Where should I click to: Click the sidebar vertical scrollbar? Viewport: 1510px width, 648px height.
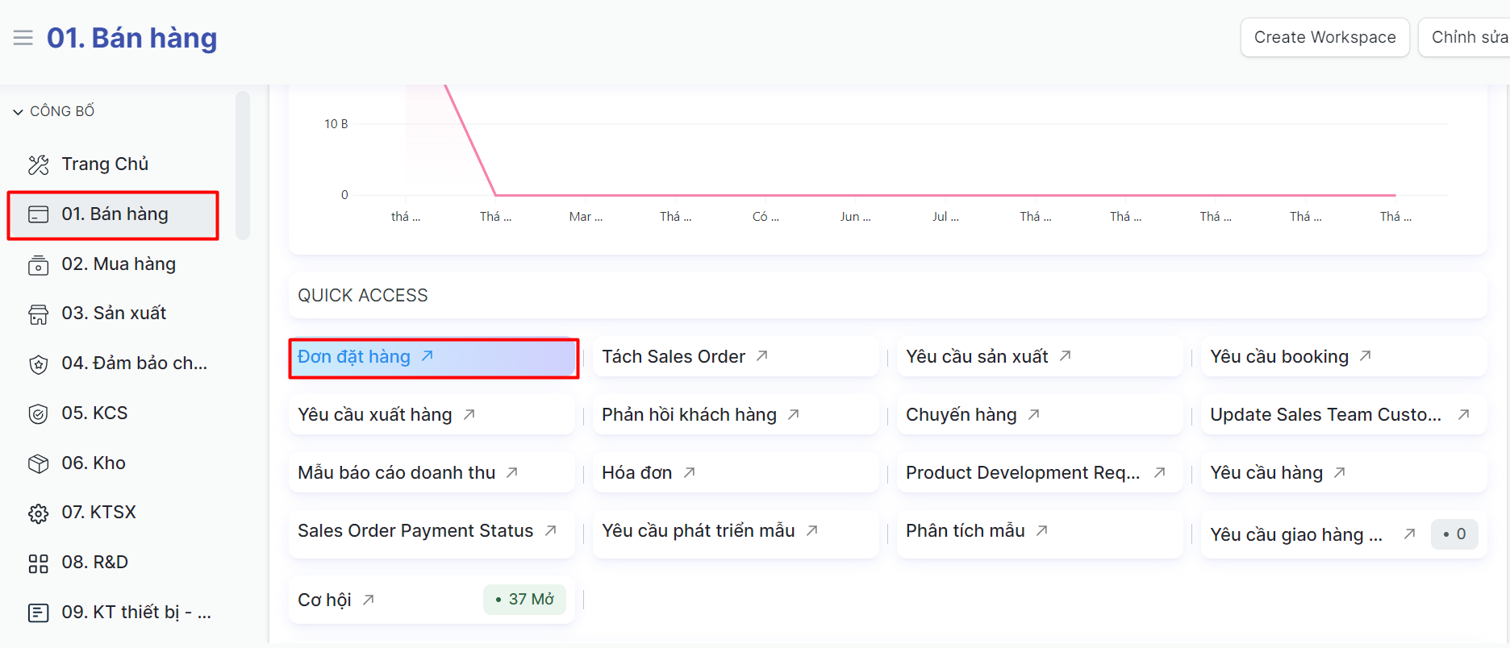click(242, 165)
